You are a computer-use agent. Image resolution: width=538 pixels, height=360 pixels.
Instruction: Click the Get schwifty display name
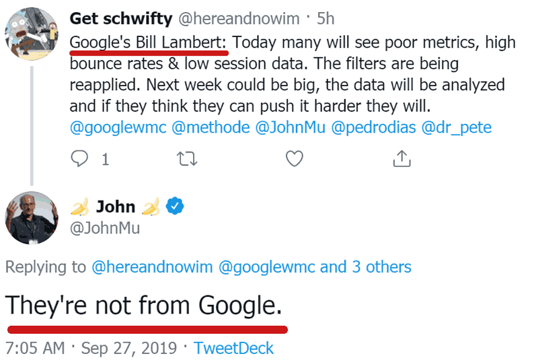point(121,17)
